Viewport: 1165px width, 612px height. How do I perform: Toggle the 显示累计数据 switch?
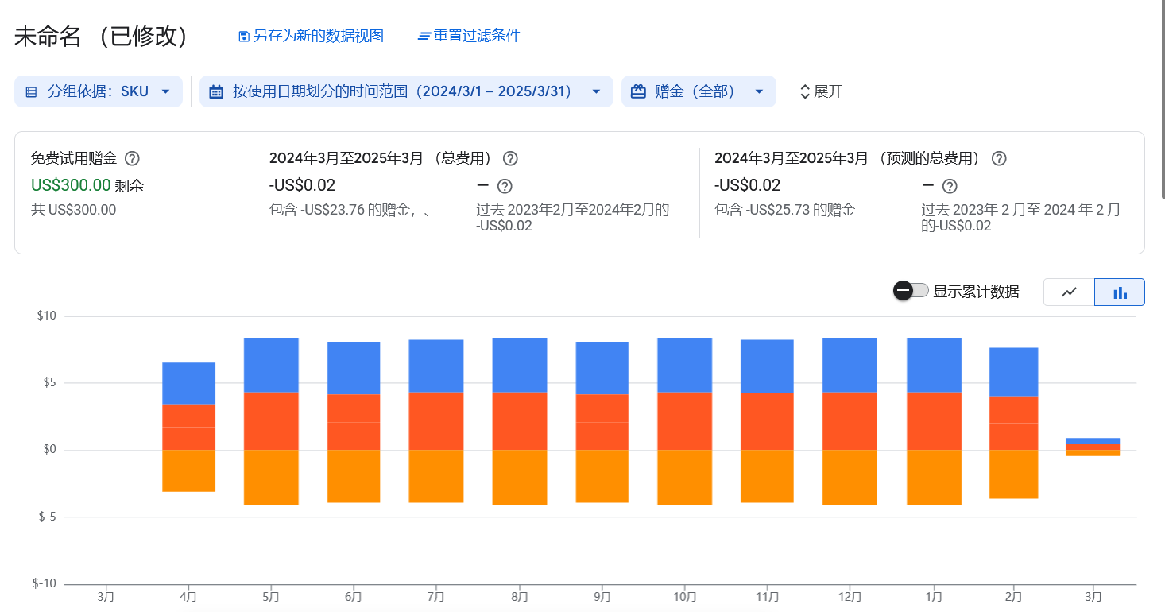tap(911, 291)
